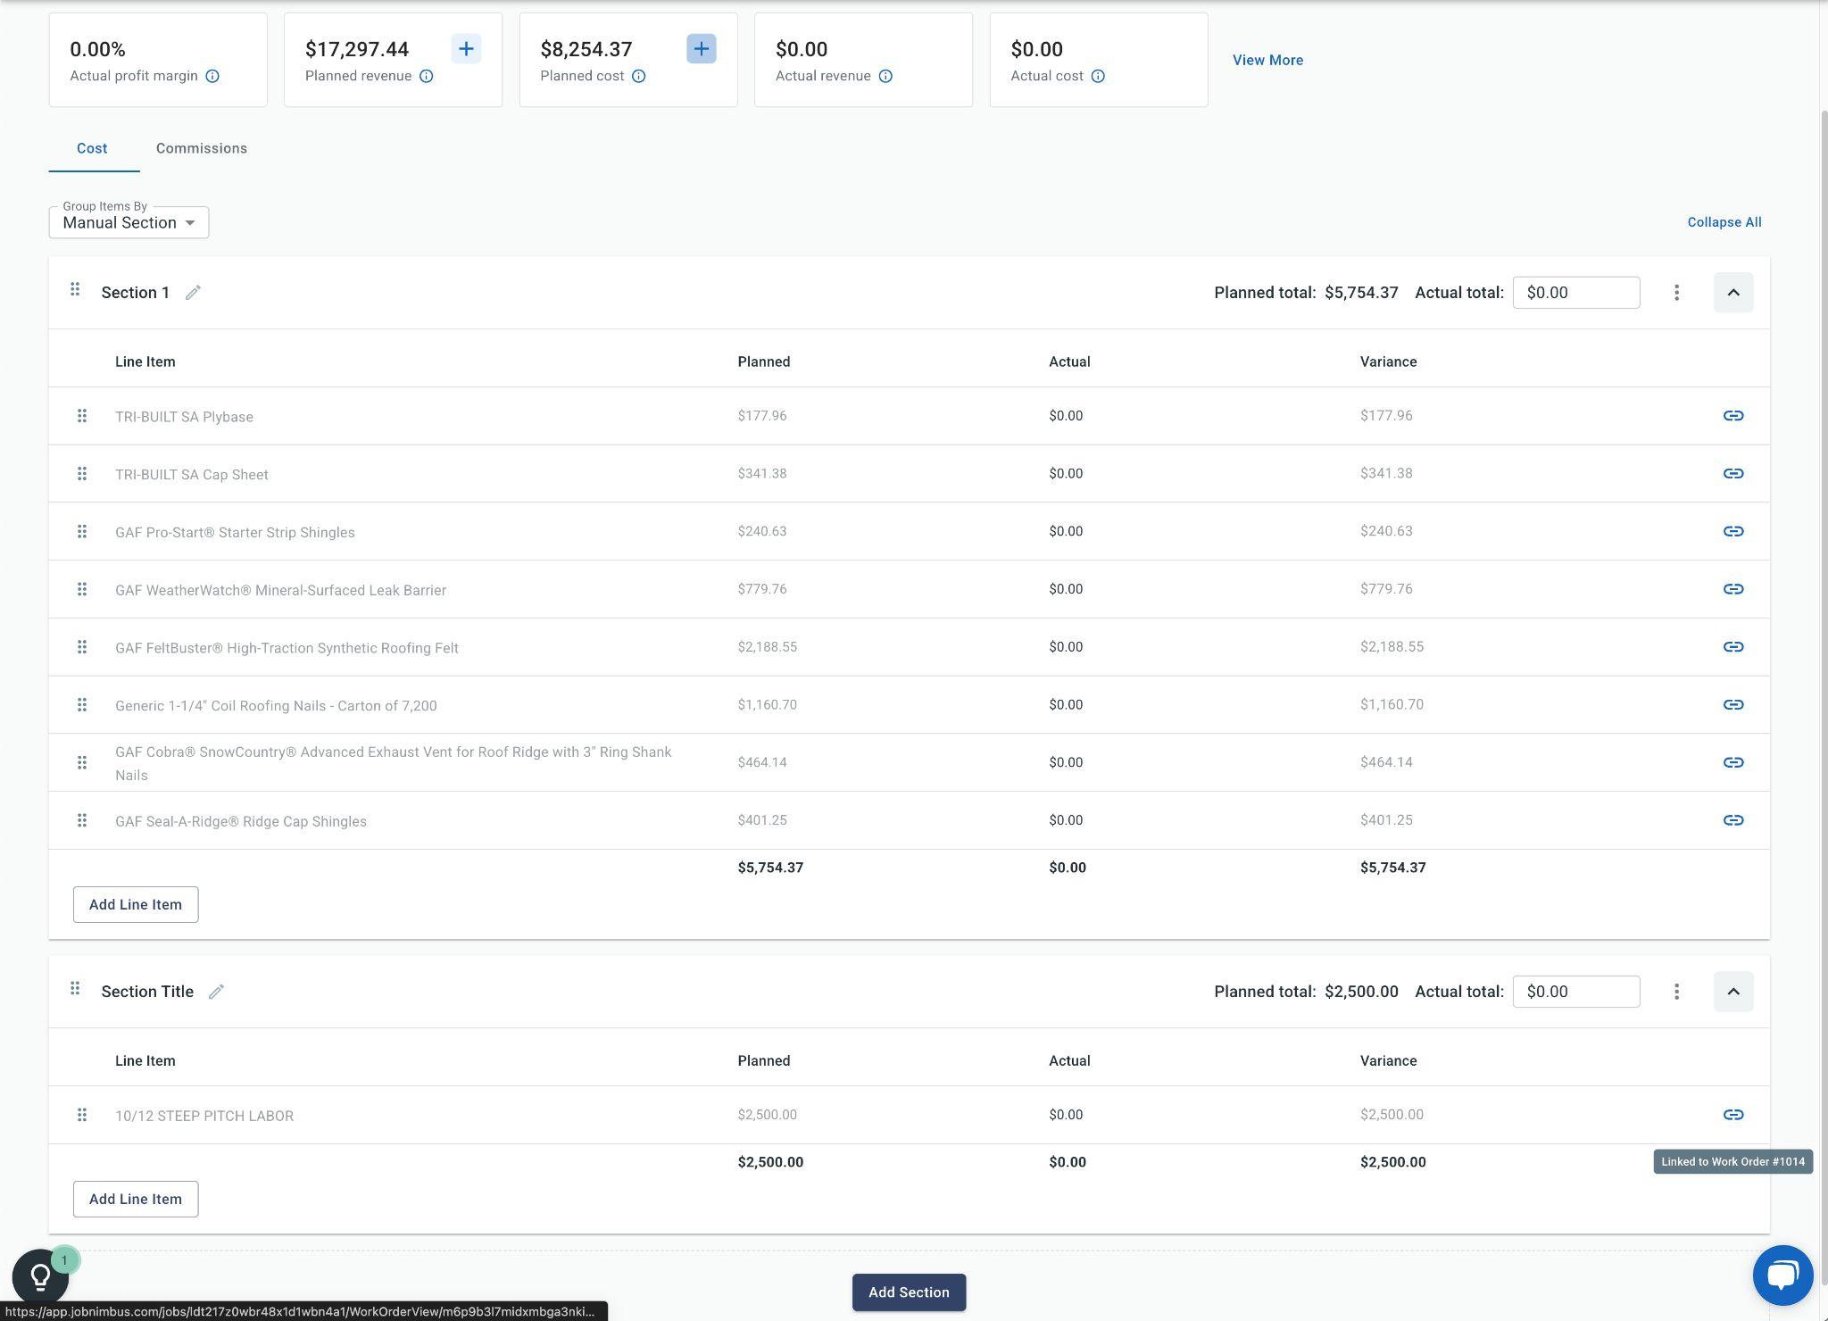Image resolution: width=1828 pixels, height=1321 pixels.
Task: Click Add Section button
Action: click(908, 1292)
